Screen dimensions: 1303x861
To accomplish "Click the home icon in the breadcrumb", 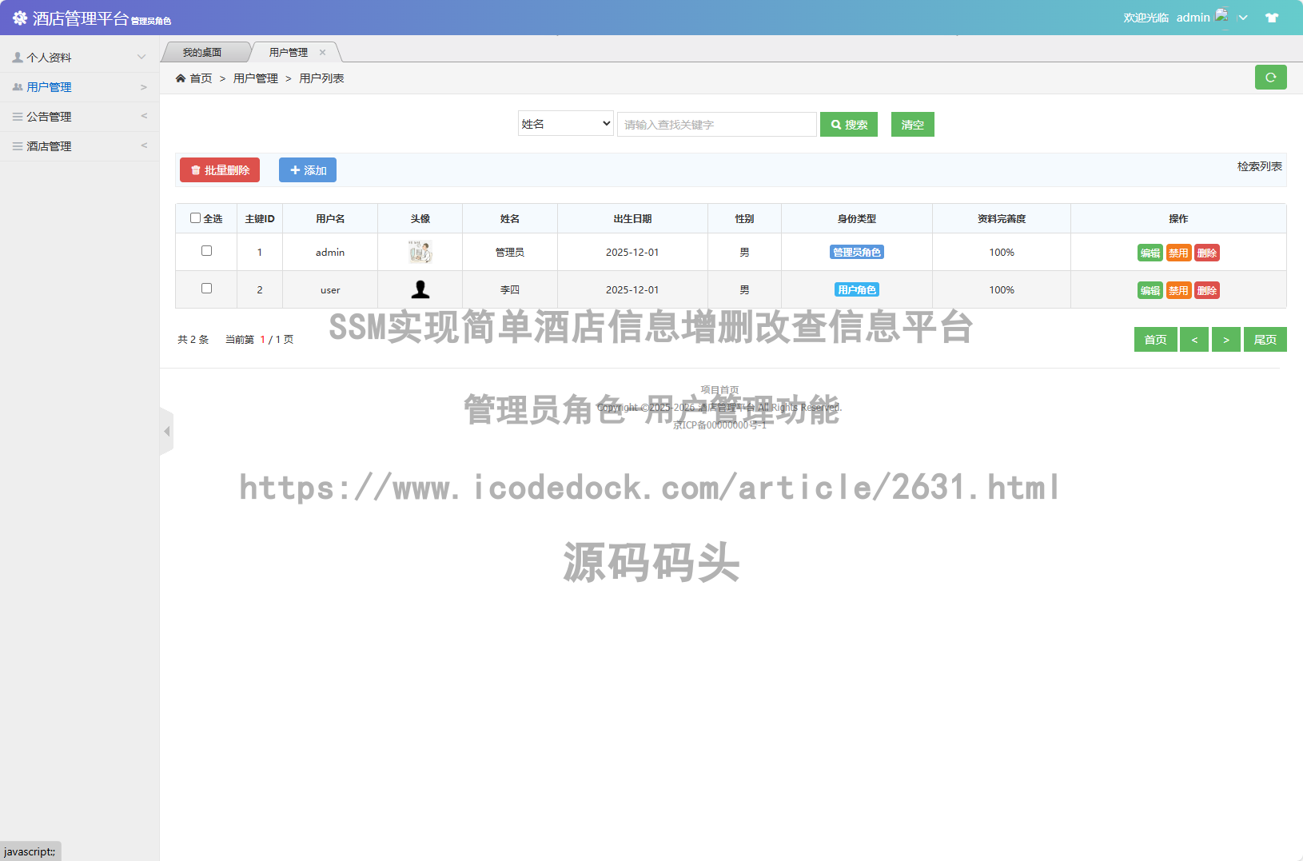I will 182,78.
